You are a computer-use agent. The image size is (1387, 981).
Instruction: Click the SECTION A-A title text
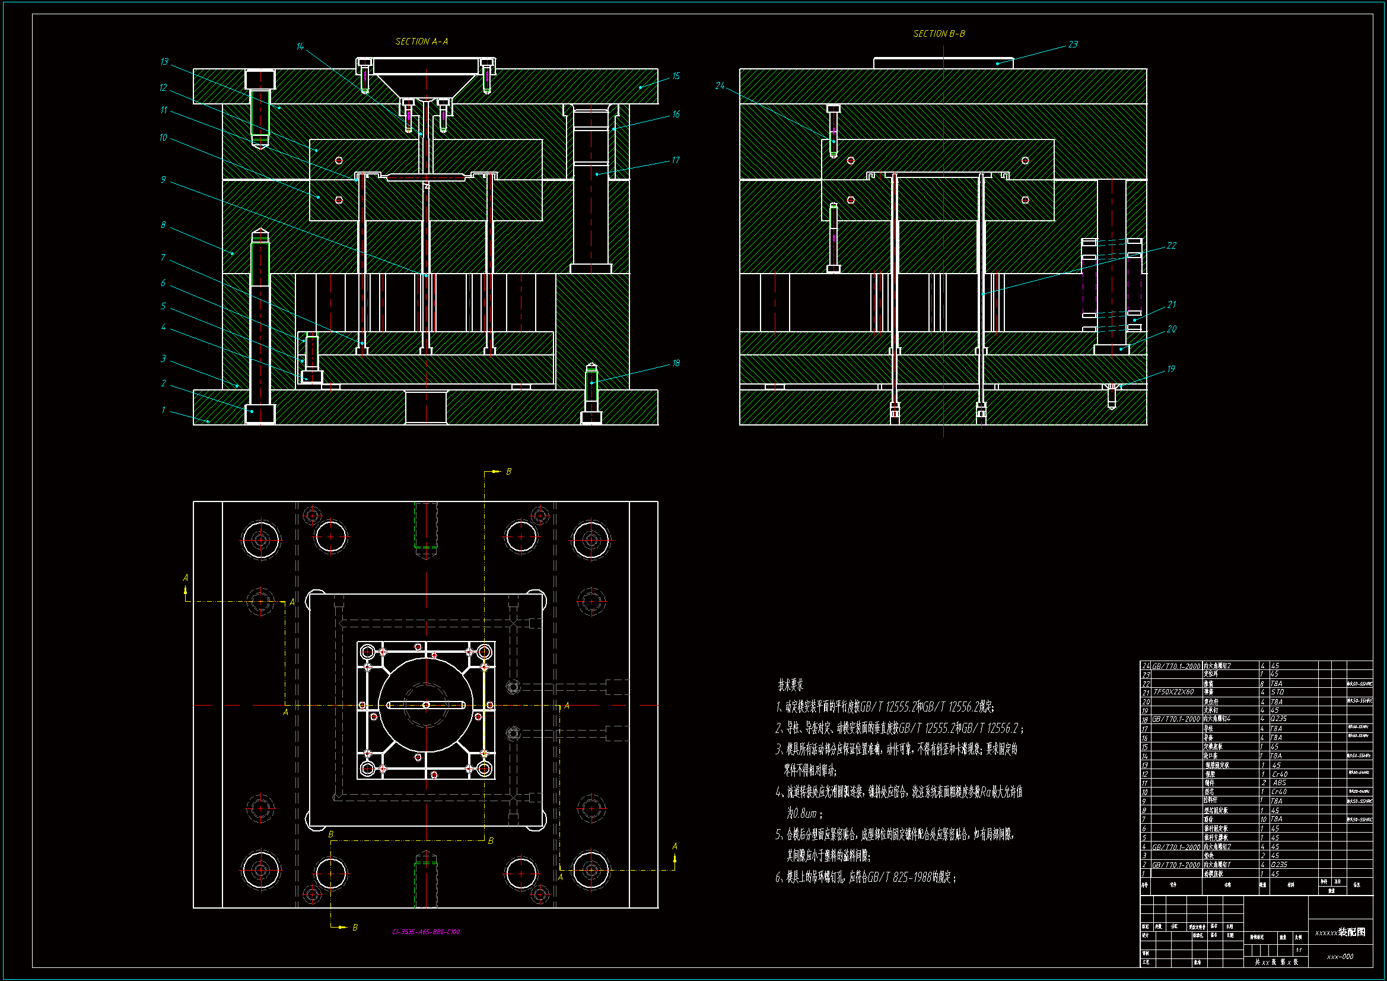[422, 42]
